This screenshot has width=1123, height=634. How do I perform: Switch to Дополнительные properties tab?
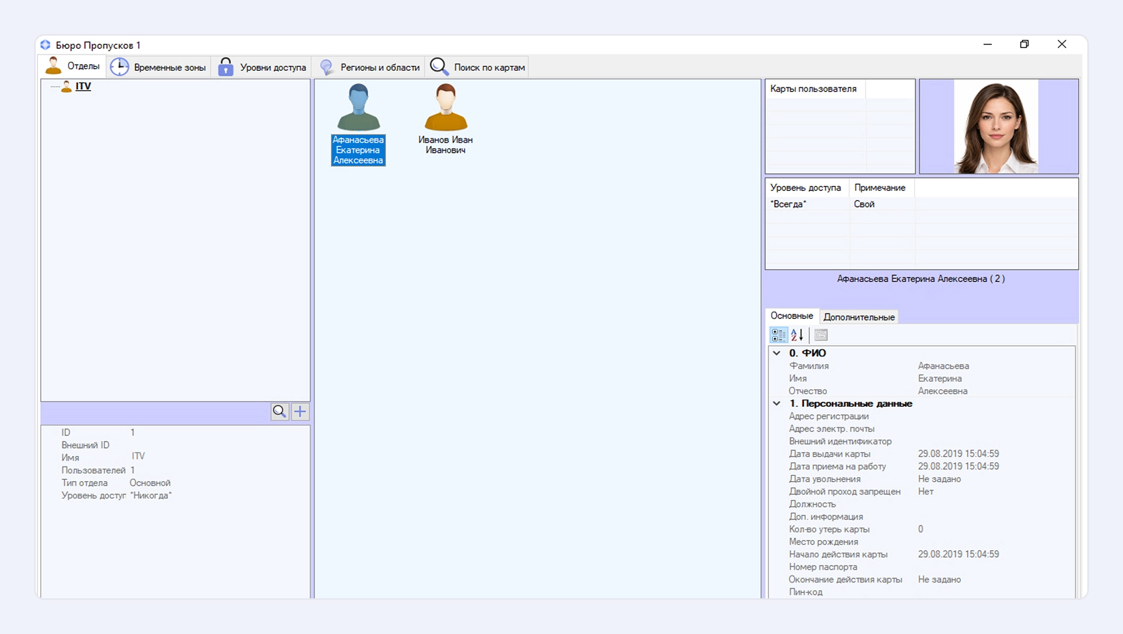point(859,317)
